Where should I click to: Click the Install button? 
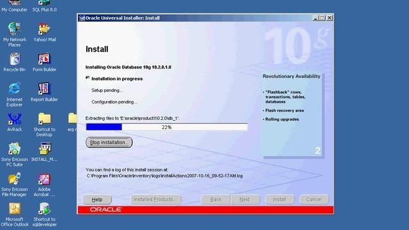280,199
